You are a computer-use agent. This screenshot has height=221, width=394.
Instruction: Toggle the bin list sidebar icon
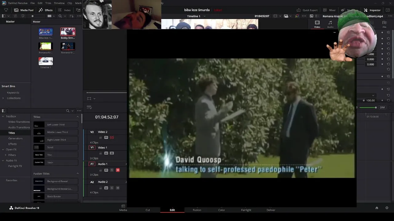point(4,16)
